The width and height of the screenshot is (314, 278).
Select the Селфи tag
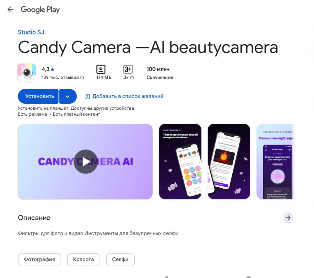[x=120, y=260]
